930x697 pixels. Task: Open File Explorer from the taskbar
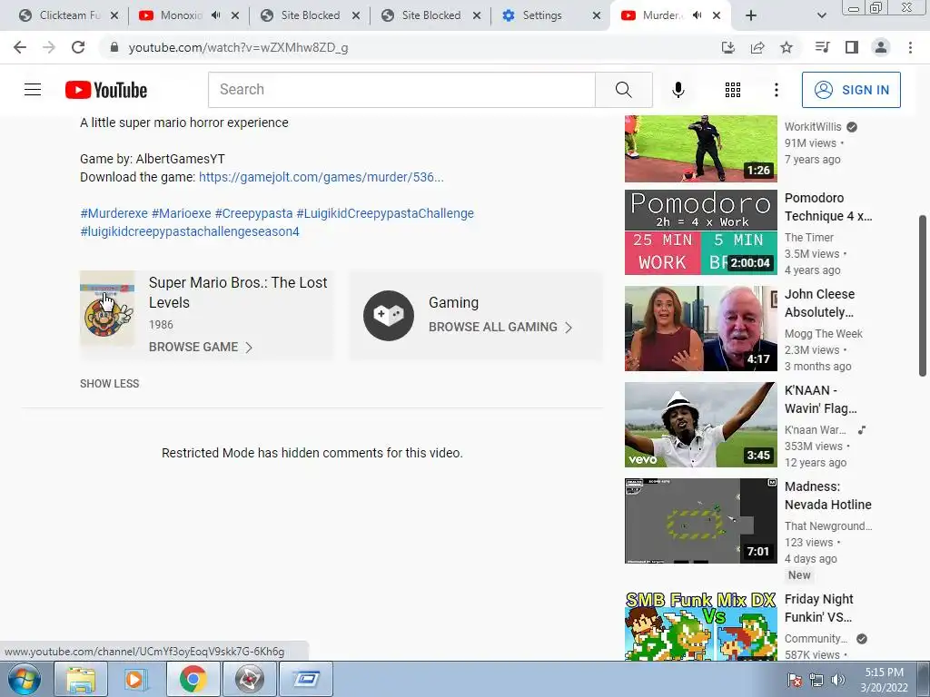81,679
